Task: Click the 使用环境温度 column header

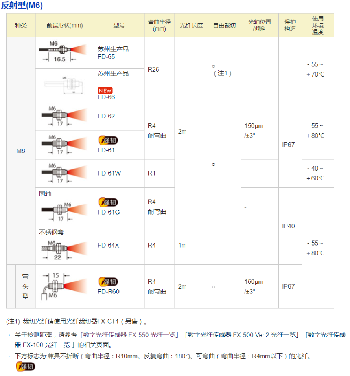Action: (318, 25)
